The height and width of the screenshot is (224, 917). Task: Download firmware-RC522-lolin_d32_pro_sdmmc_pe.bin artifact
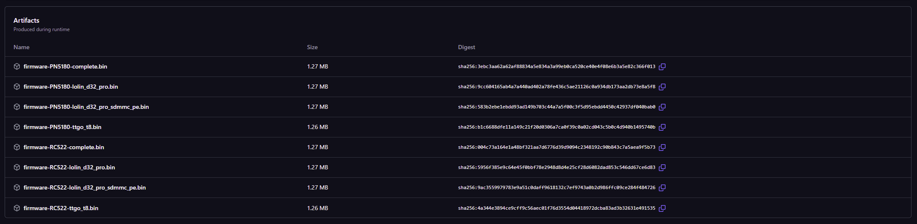(x=85, y=188)
